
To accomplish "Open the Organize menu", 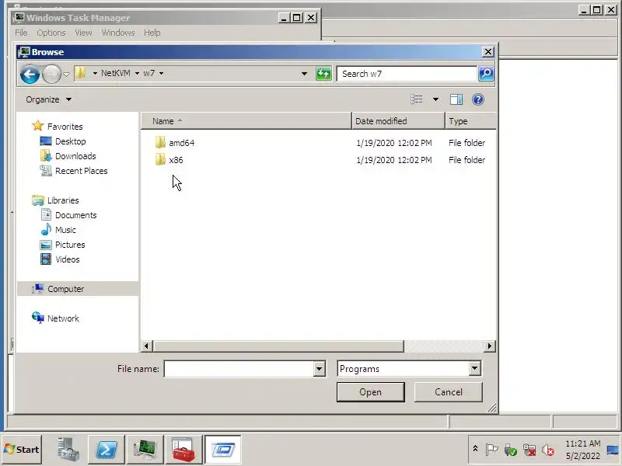I will (x=48, y=99).
